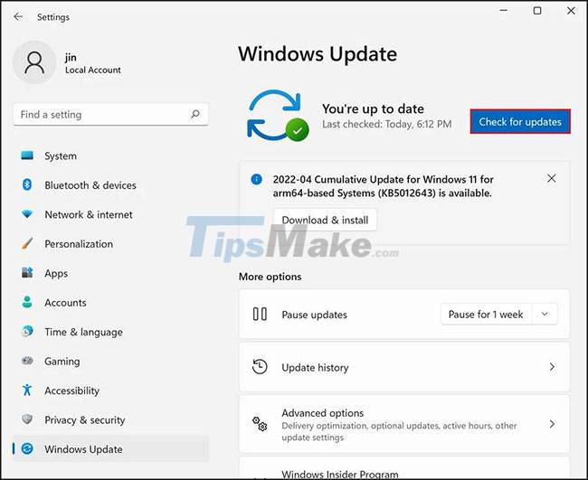Click the Windows Update page heading
Viewport: 588px width, 480px height.
[318, 54]
